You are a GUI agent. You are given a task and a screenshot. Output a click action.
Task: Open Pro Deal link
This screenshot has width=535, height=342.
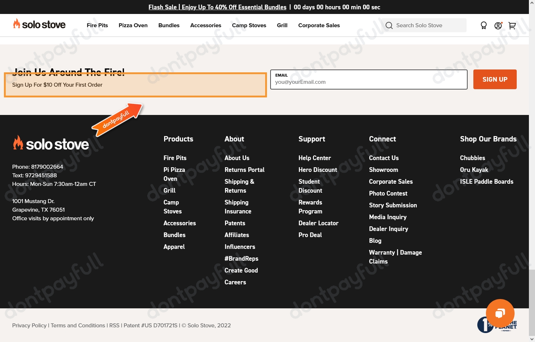point(310,235)
